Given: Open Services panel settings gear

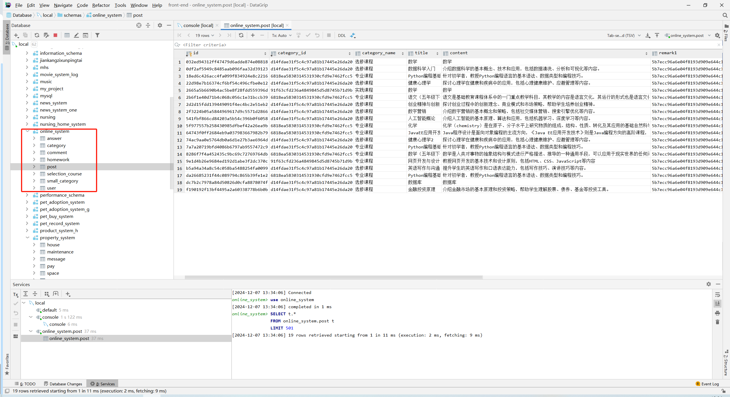Looking at the screenshot, I should pos(709,284).
